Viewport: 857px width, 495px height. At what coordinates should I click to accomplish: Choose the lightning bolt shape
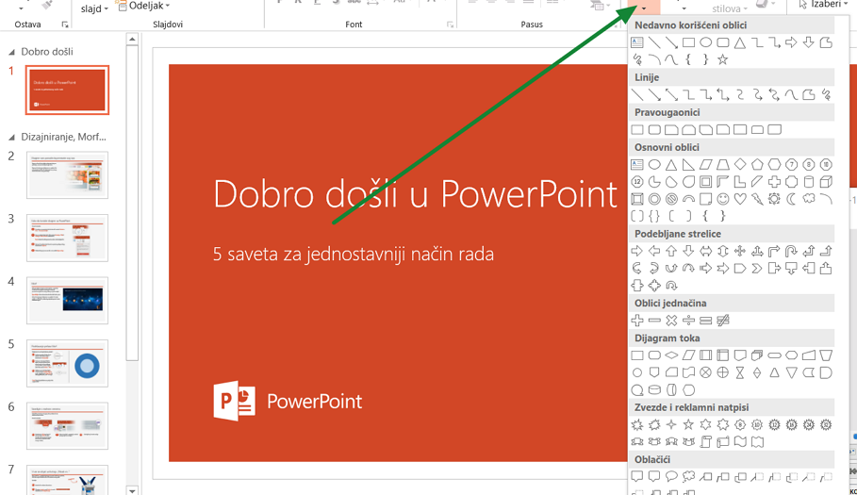(x=757, y=199)
